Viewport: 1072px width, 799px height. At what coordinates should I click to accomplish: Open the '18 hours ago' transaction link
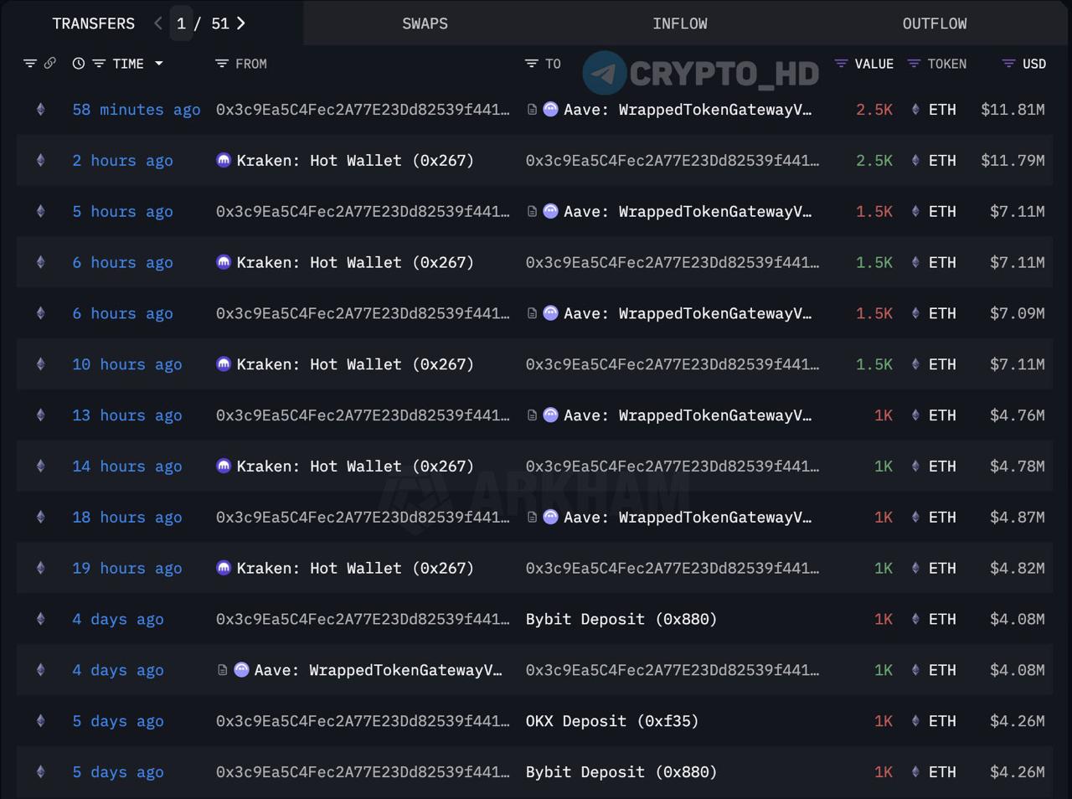(127, 518)
